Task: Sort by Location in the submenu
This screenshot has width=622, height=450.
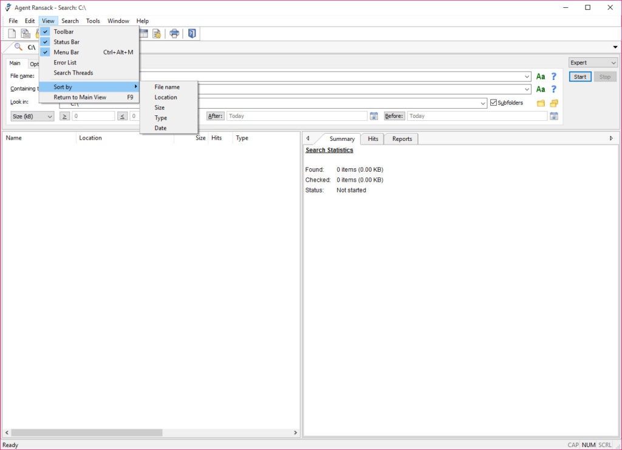Action: 169,97
